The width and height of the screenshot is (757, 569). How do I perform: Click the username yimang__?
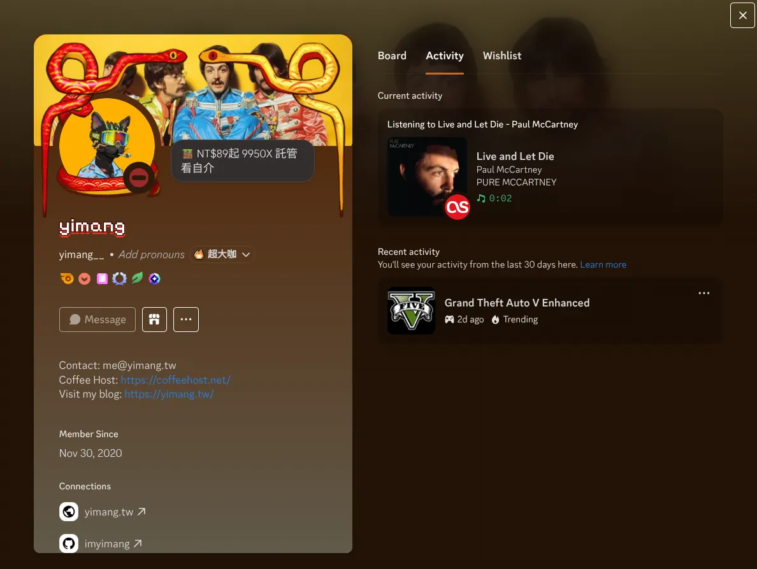coord(82,254)
